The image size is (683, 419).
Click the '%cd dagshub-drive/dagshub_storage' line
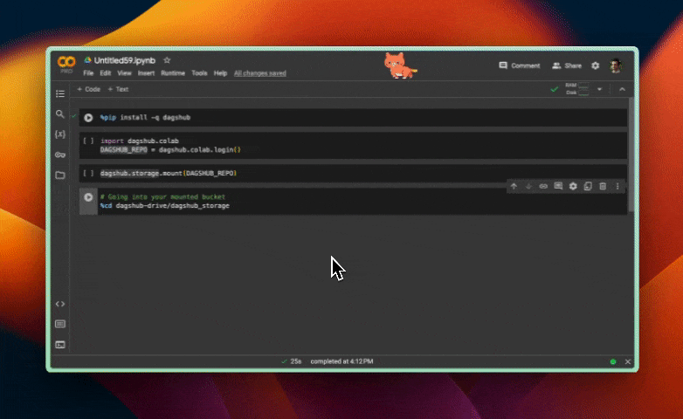pos(165,206)
